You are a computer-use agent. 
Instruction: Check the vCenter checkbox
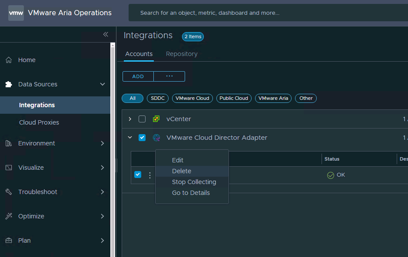(x=142, y=119)
